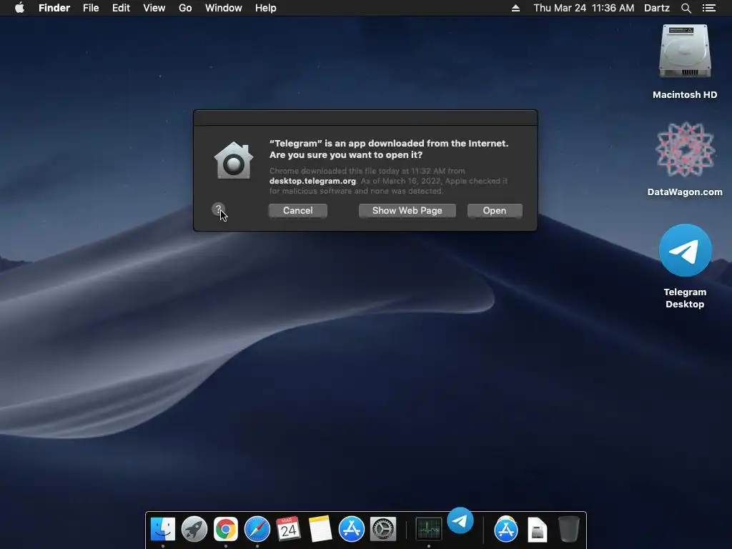Click the Macintosh HD label text
Image resolution: width=732 pixels, height=549 pixels.
pyautogui.click(x=685, y=95)
